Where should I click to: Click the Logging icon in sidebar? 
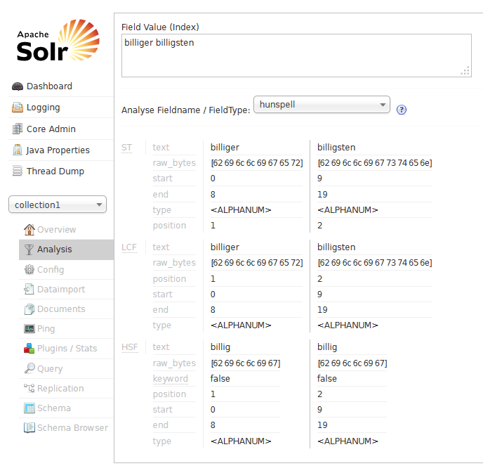18,108
